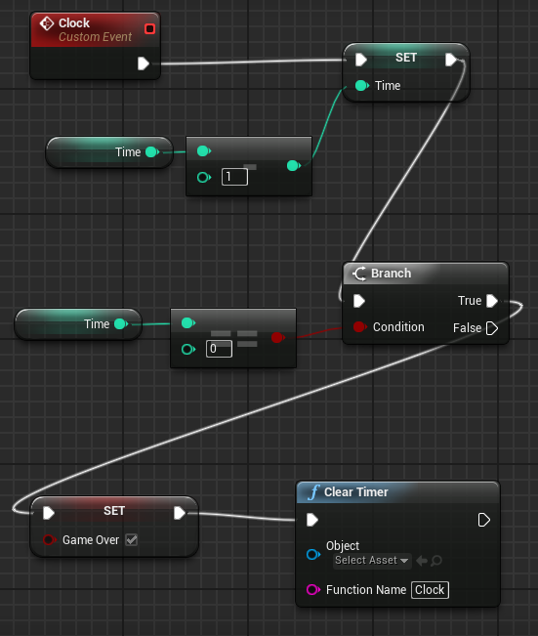Image resolution: width=538 pixels, height=636 pixels.
Task: Select the Clear Timer node title
Action: click(356, 492)
